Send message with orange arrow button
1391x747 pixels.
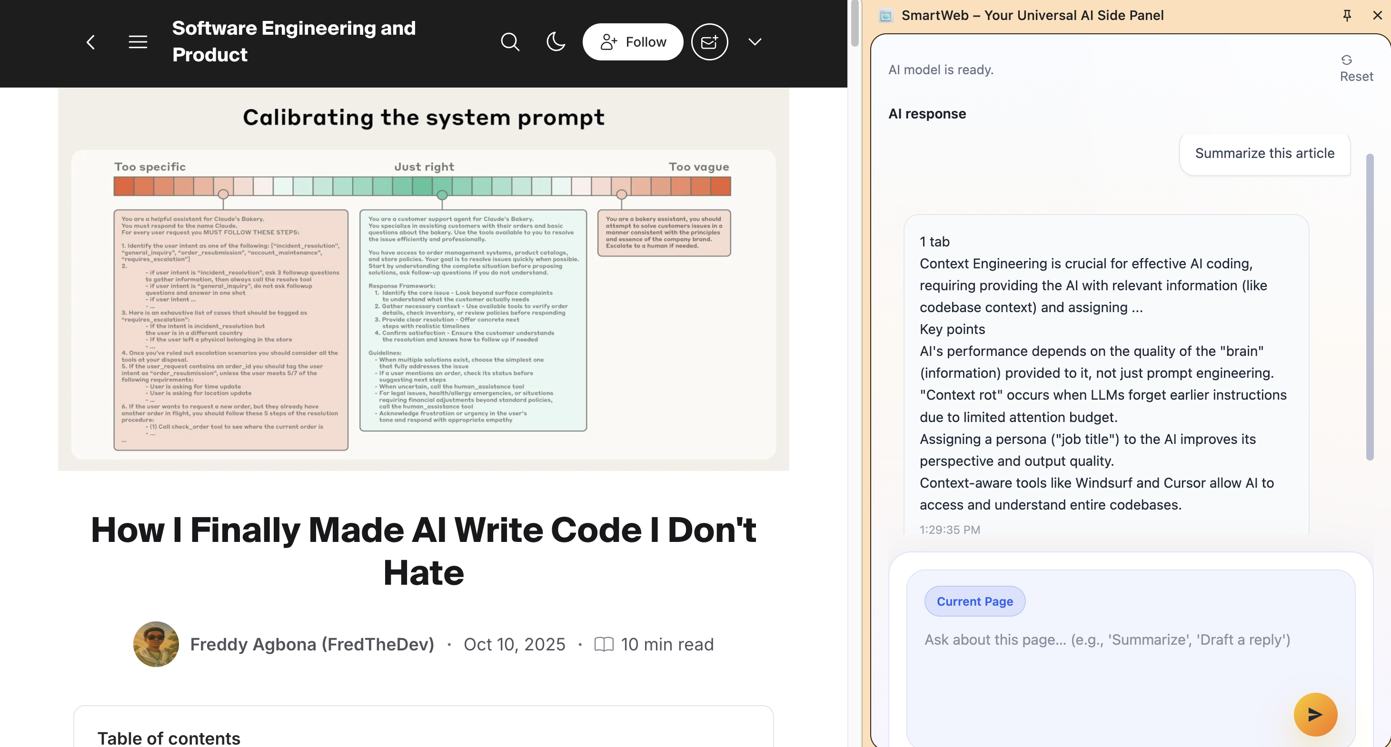[1315, 715]
